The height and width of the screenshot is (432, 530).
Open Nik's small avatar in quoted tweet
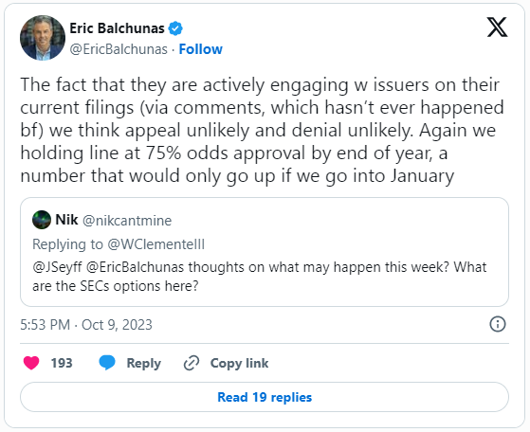42,220
